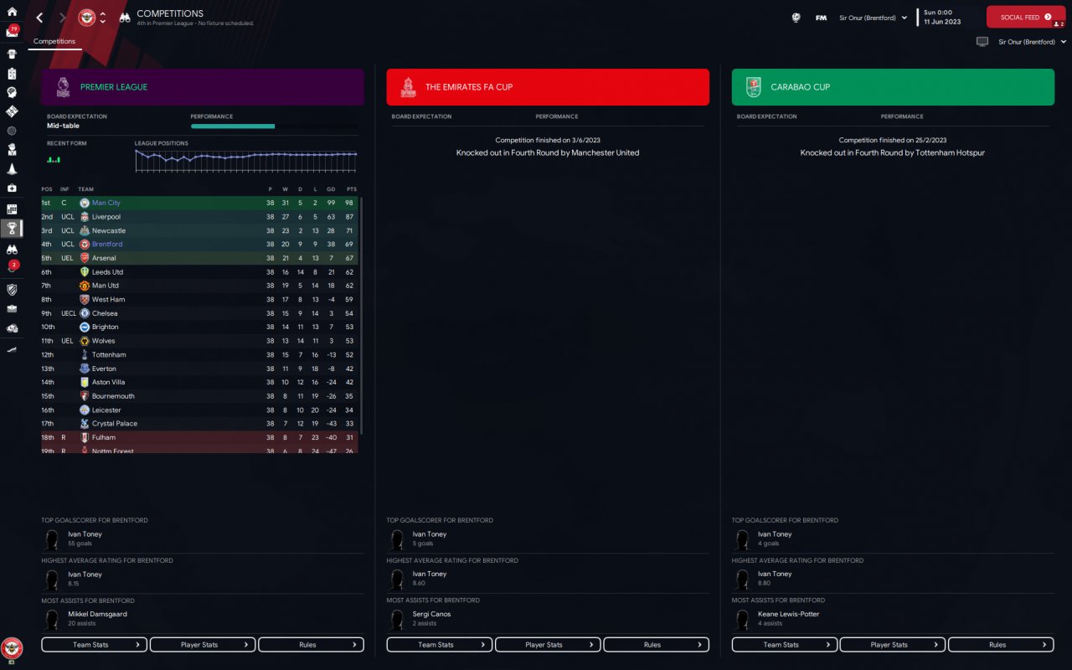Open the Sir Onur (Brentford) dropdown beside FM logo
Viewport: 1072px width, 670px height.
[x=873, y=18]
